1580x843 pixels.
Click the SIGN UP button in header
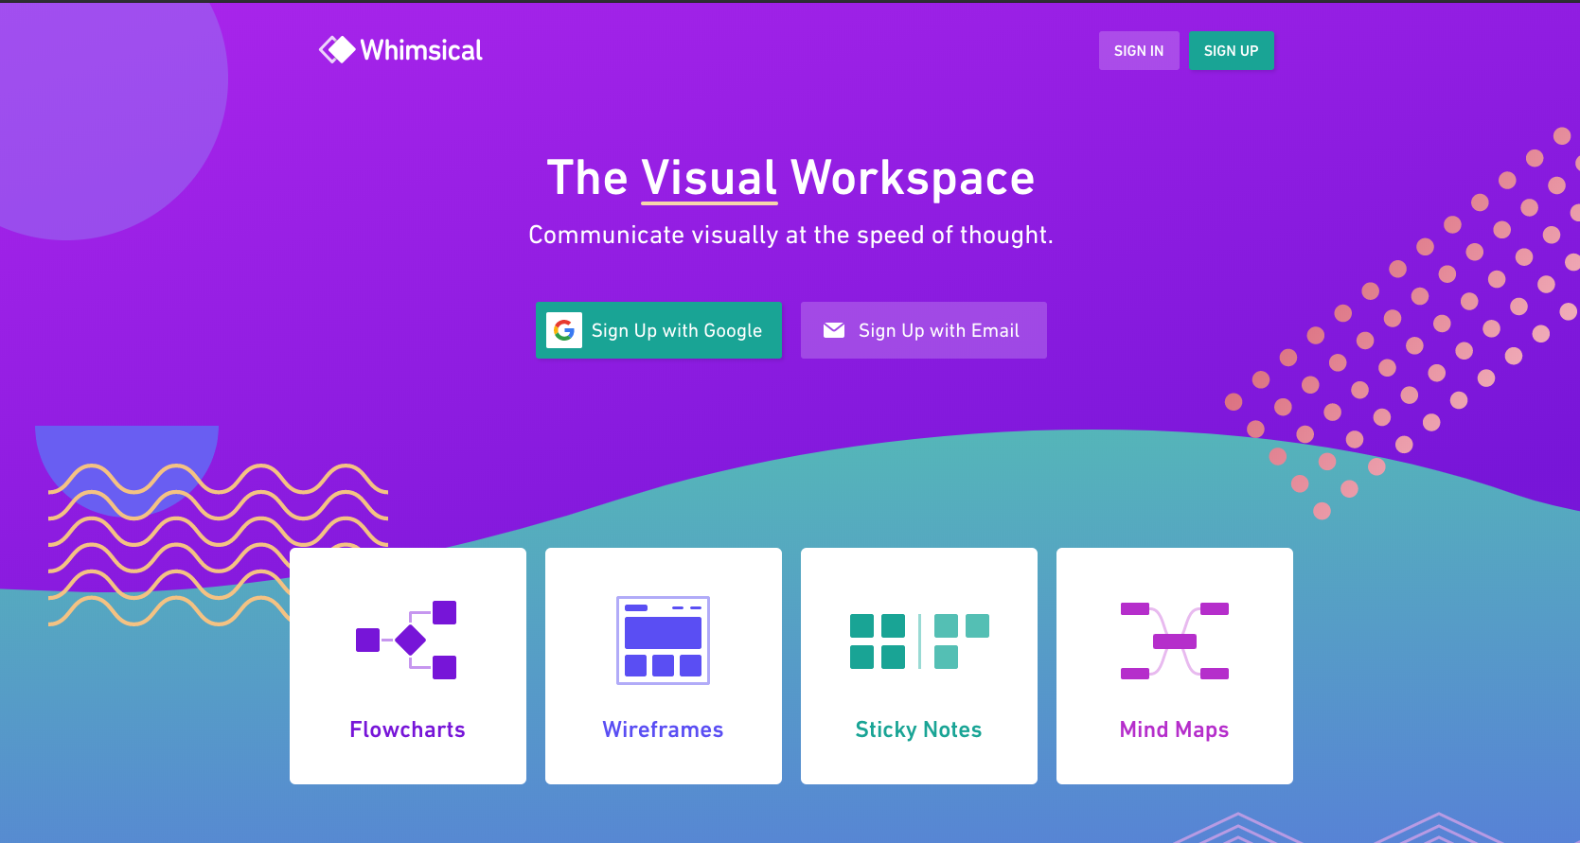(x=1231, y=51)
